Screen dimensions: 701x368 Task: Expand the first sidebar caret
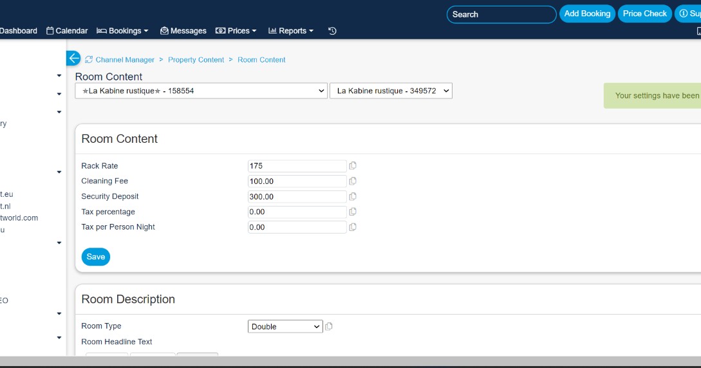click(x=59, y=76)
